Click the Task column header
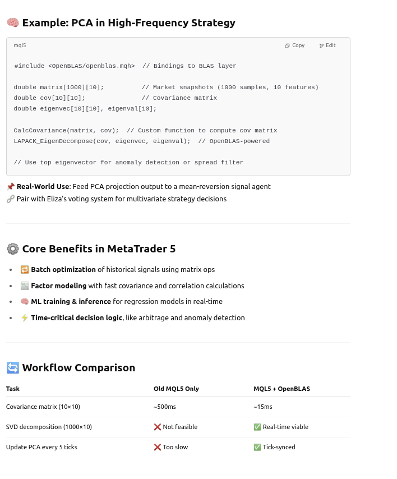397x479 pixels. click(12, 389)
